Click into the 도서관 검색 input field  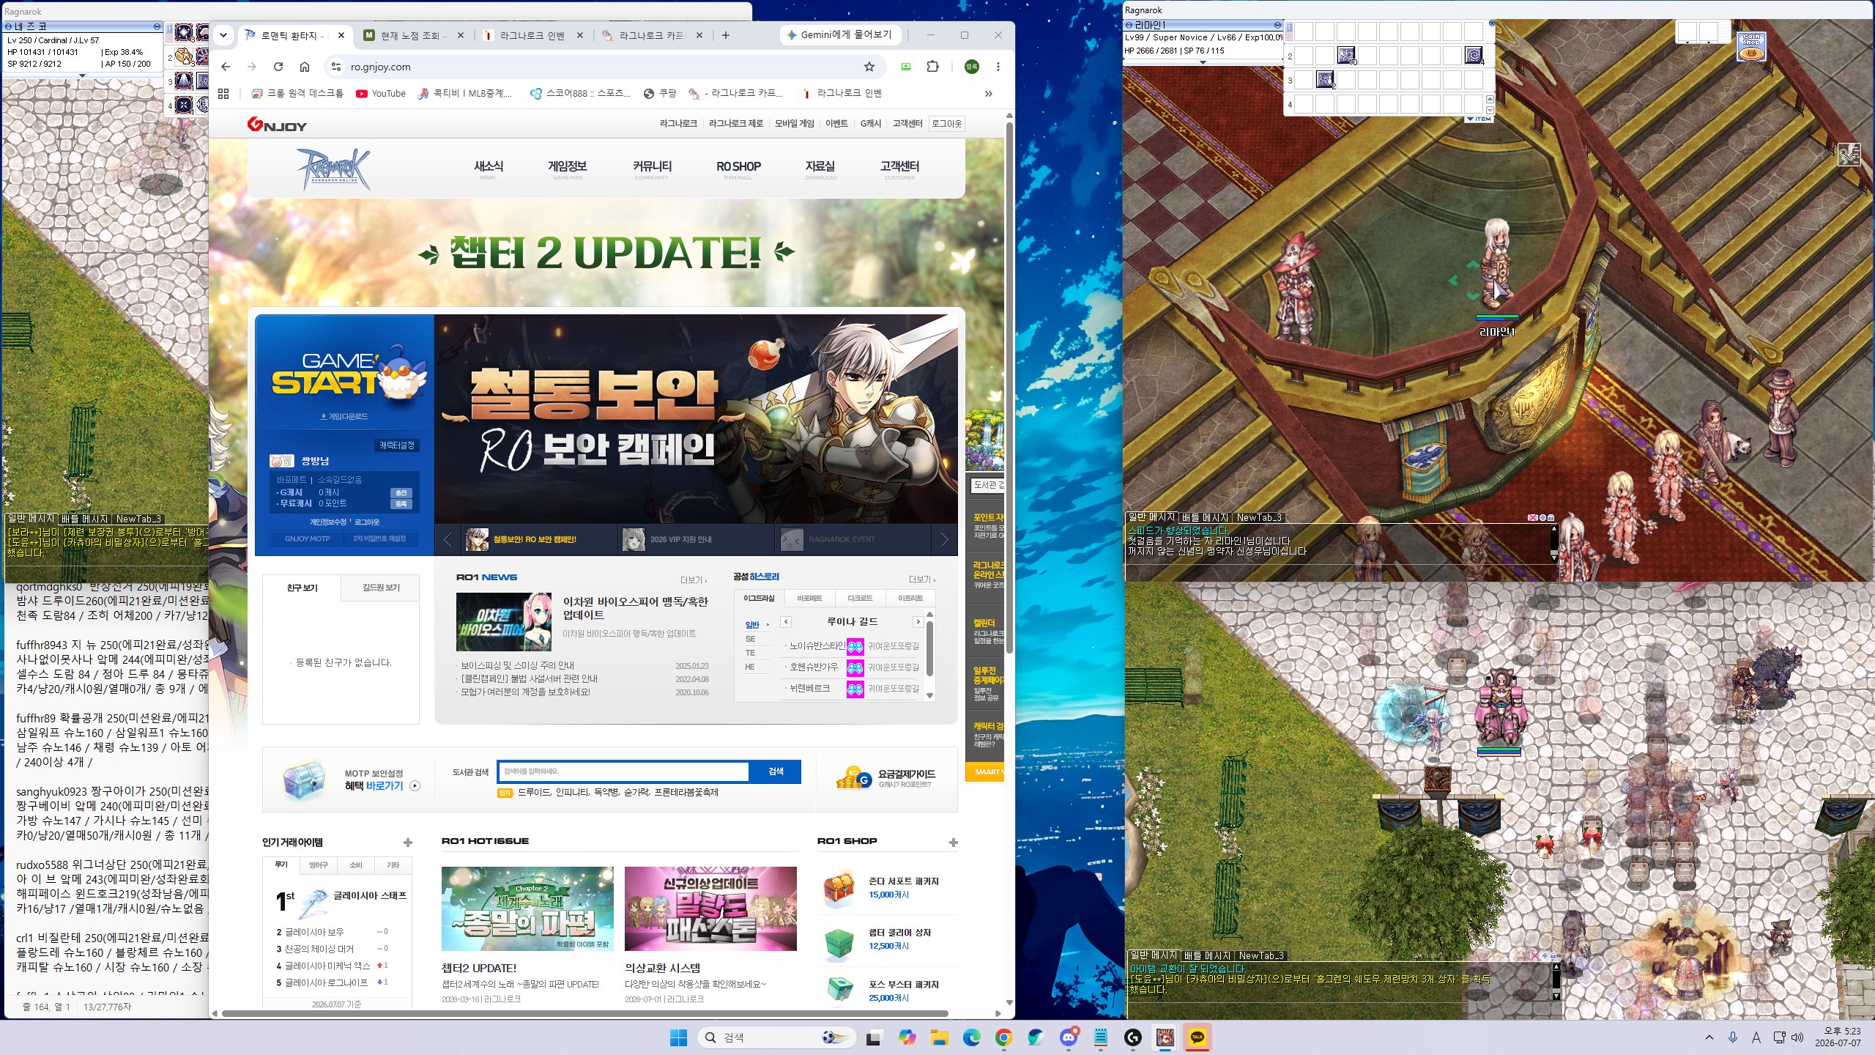(624, 771)
